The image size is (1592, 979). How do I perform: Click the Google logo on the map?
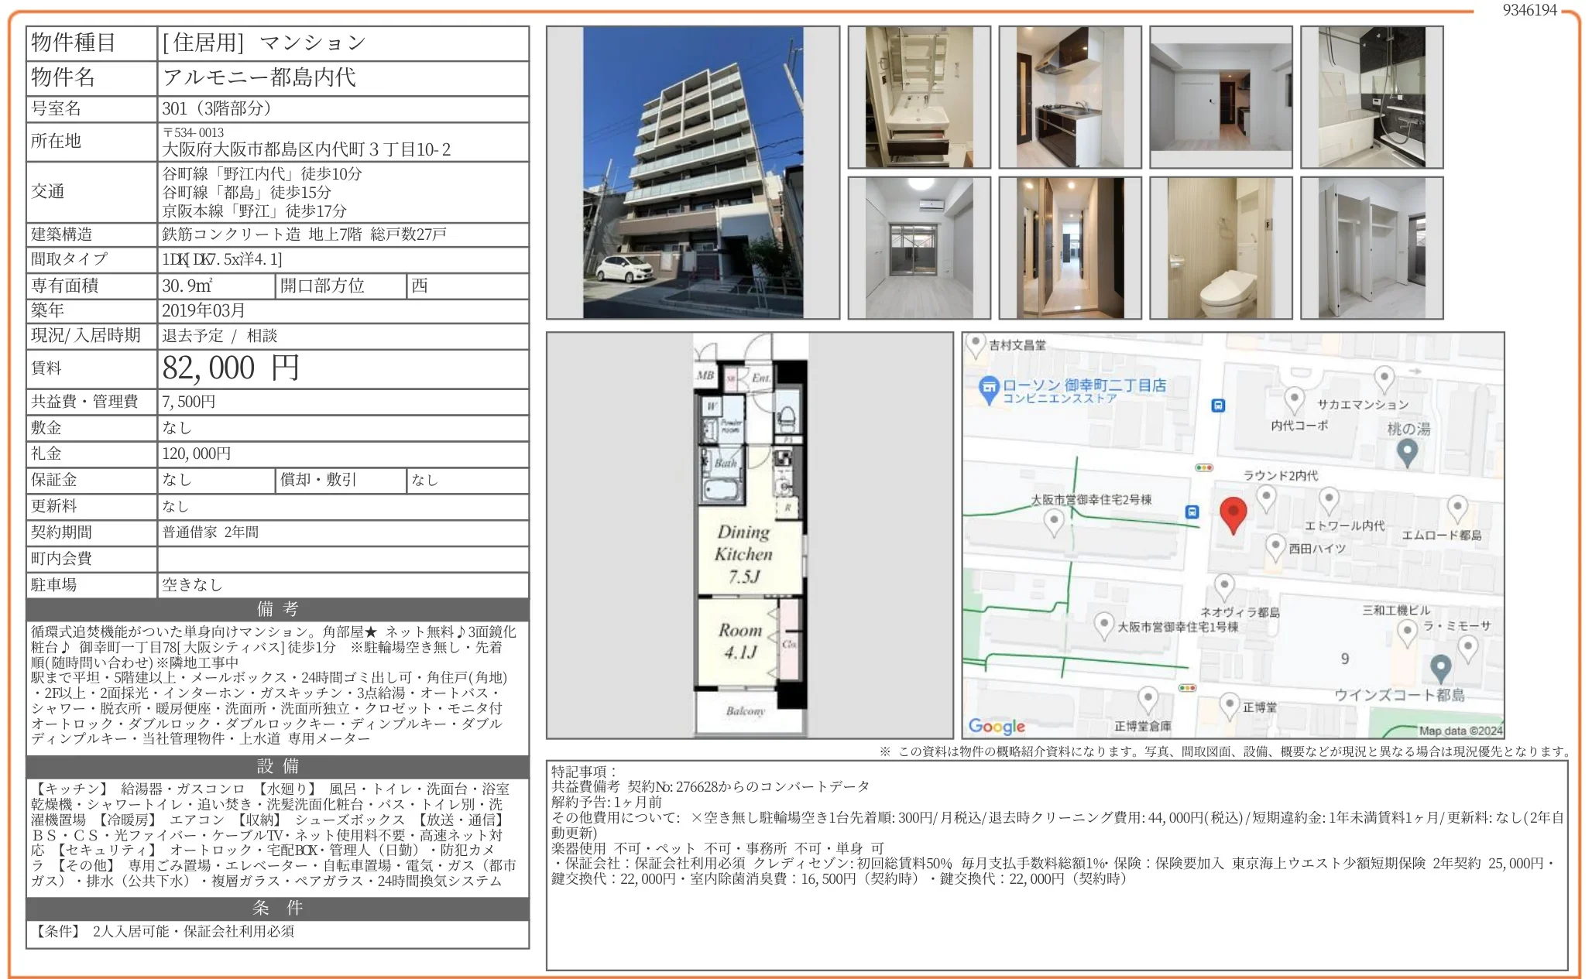(x=997, y=726)
